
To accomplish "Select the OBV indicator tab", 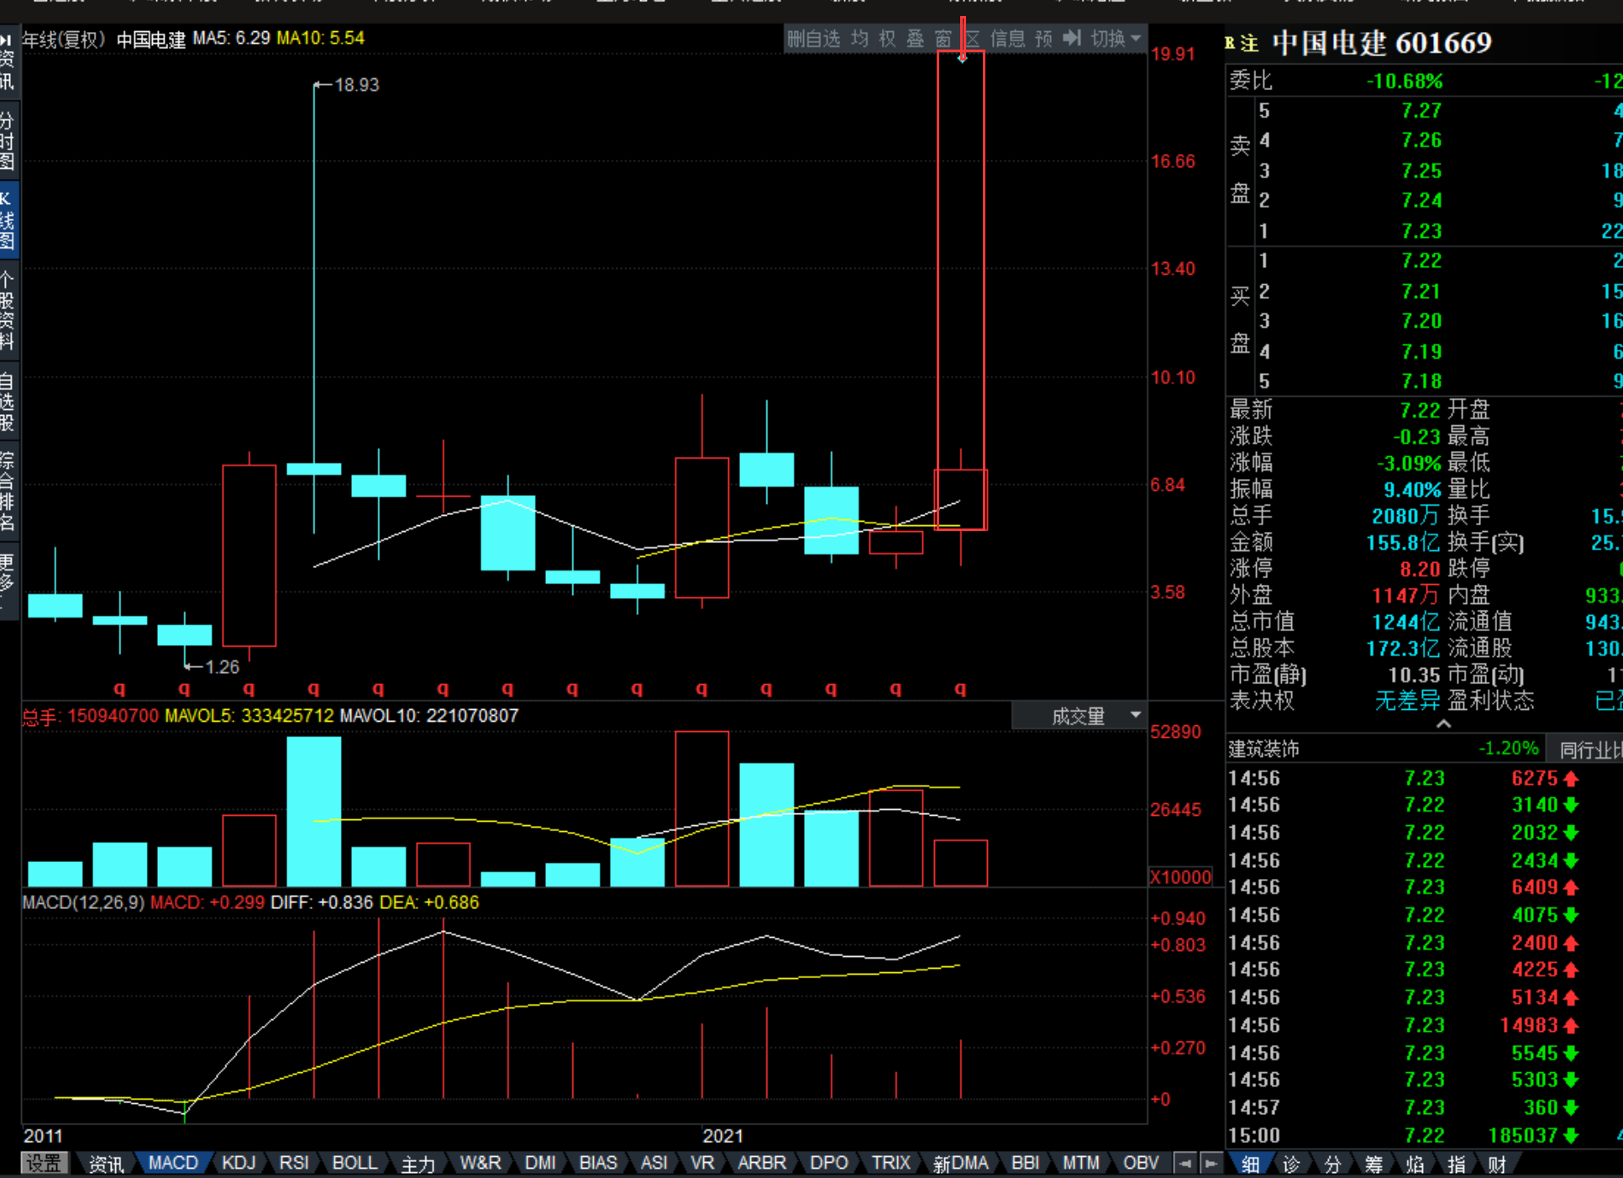I will tap(1141, 1163).
